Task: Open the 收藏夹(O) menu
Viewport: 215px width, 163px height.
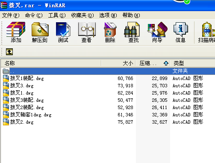Action: click(x=82, y=15)
